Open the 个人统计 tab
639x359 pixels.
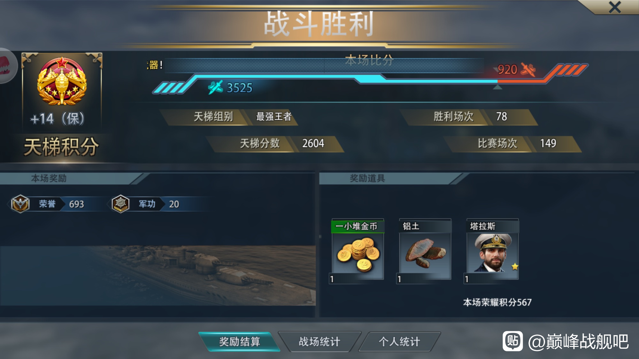(399, 342)
